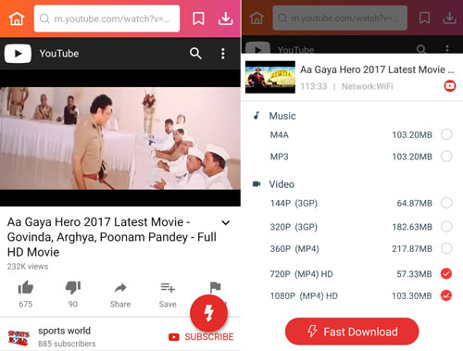Tap the like thumbs-up icon
This screenshot has width=463, height=351.
click(26, 288)
